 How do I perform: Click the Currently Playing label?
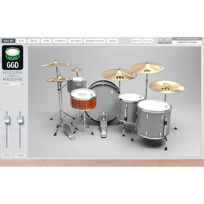pyautogui.click(x=187, y=42)
